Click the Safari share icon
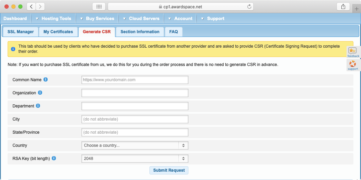Image resolution: width=361 pixels, height=180 pixels. (343, 7)
